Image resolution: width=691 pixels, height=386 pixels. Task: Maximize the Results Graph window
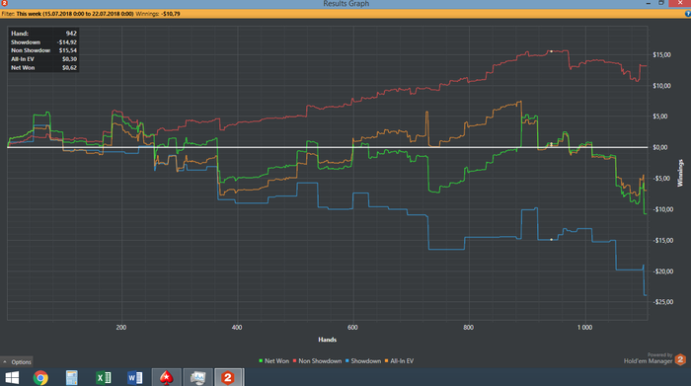click(x=661, y=3)
